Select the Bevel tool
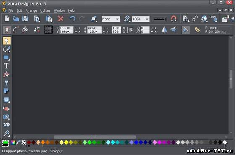Screen dimensions: 235x155 6,100
